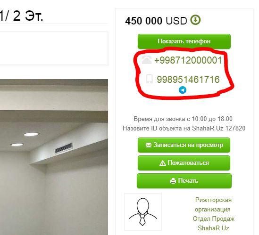The height and width of the screenshot is (235, 259).
Task: Show phone with Показать телефон button
Action: pos(184,41)
